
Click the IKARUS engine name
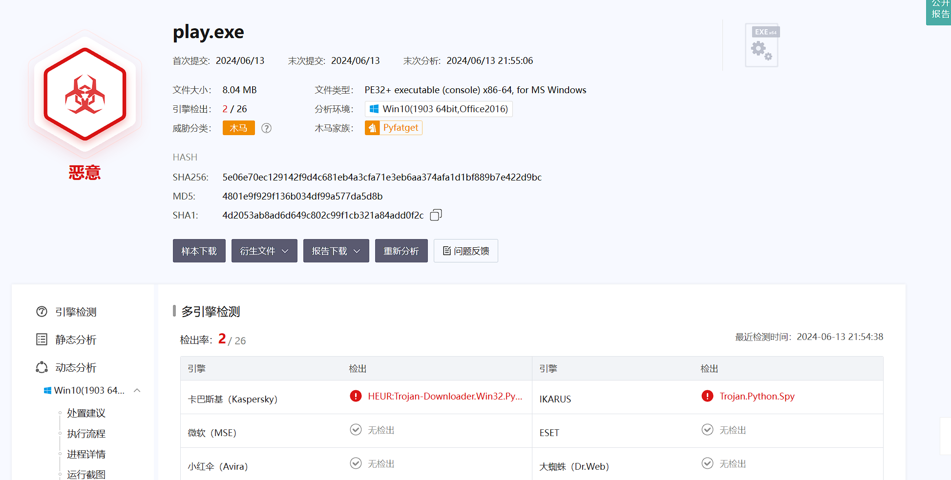point(555,399)
